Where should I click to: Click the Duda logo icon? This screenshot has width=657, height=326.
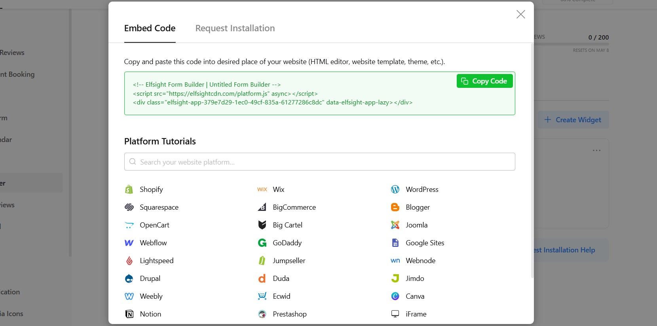click(262, 279)
